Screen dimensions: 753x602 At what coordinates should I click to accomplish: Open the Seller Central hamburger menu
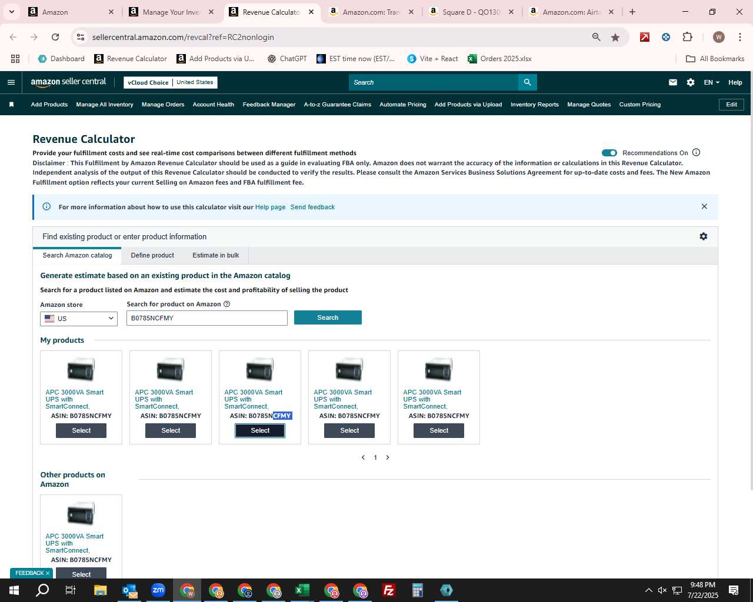point(11,82)
